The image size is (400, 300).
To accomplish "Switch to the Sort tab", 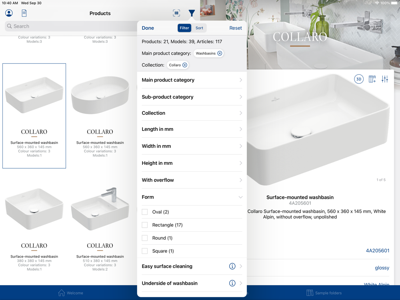I will point(199,28).
